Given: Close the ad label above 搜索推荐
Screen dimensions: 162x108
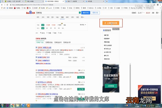Looking at the screenshot, I should (119, 29).
